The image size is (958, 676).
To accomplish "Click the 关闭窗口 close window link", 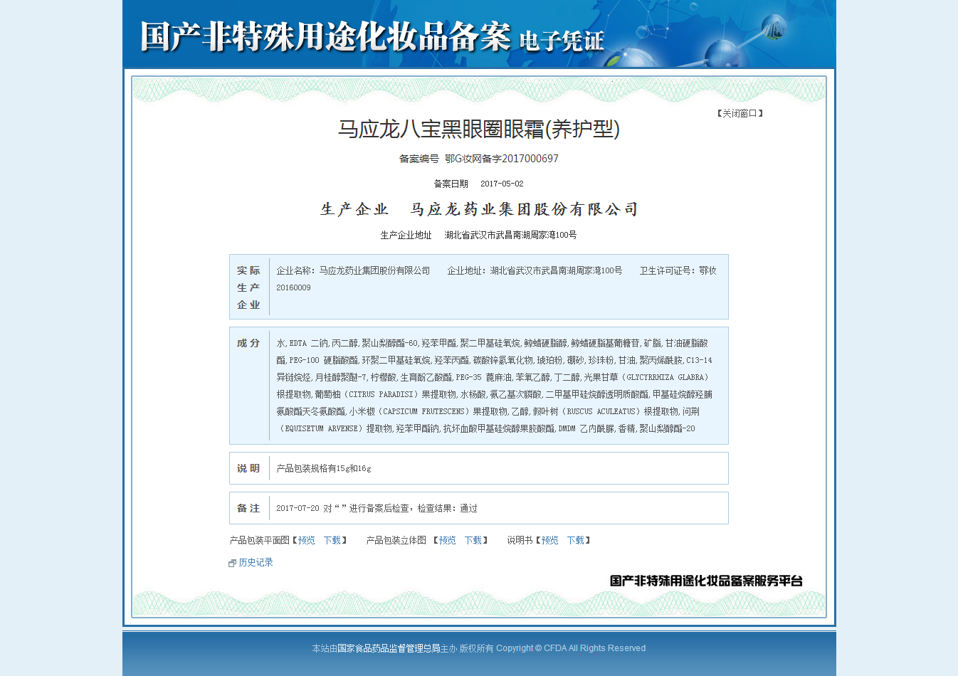I will pos(739,113).
